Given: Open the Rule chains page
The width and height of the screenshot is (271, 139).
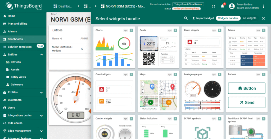Looking at the screenshot, I should pos(15,123).
